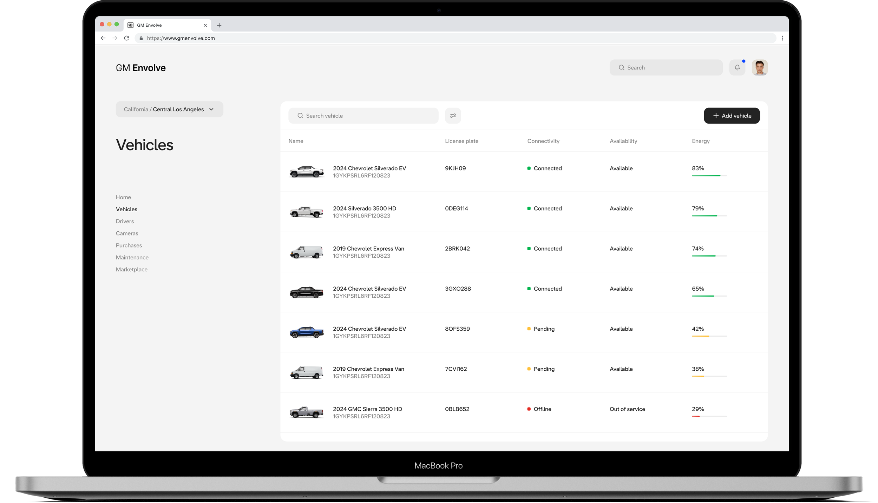
Task: Click the top global Search box
Action: [x=666, y=67]
